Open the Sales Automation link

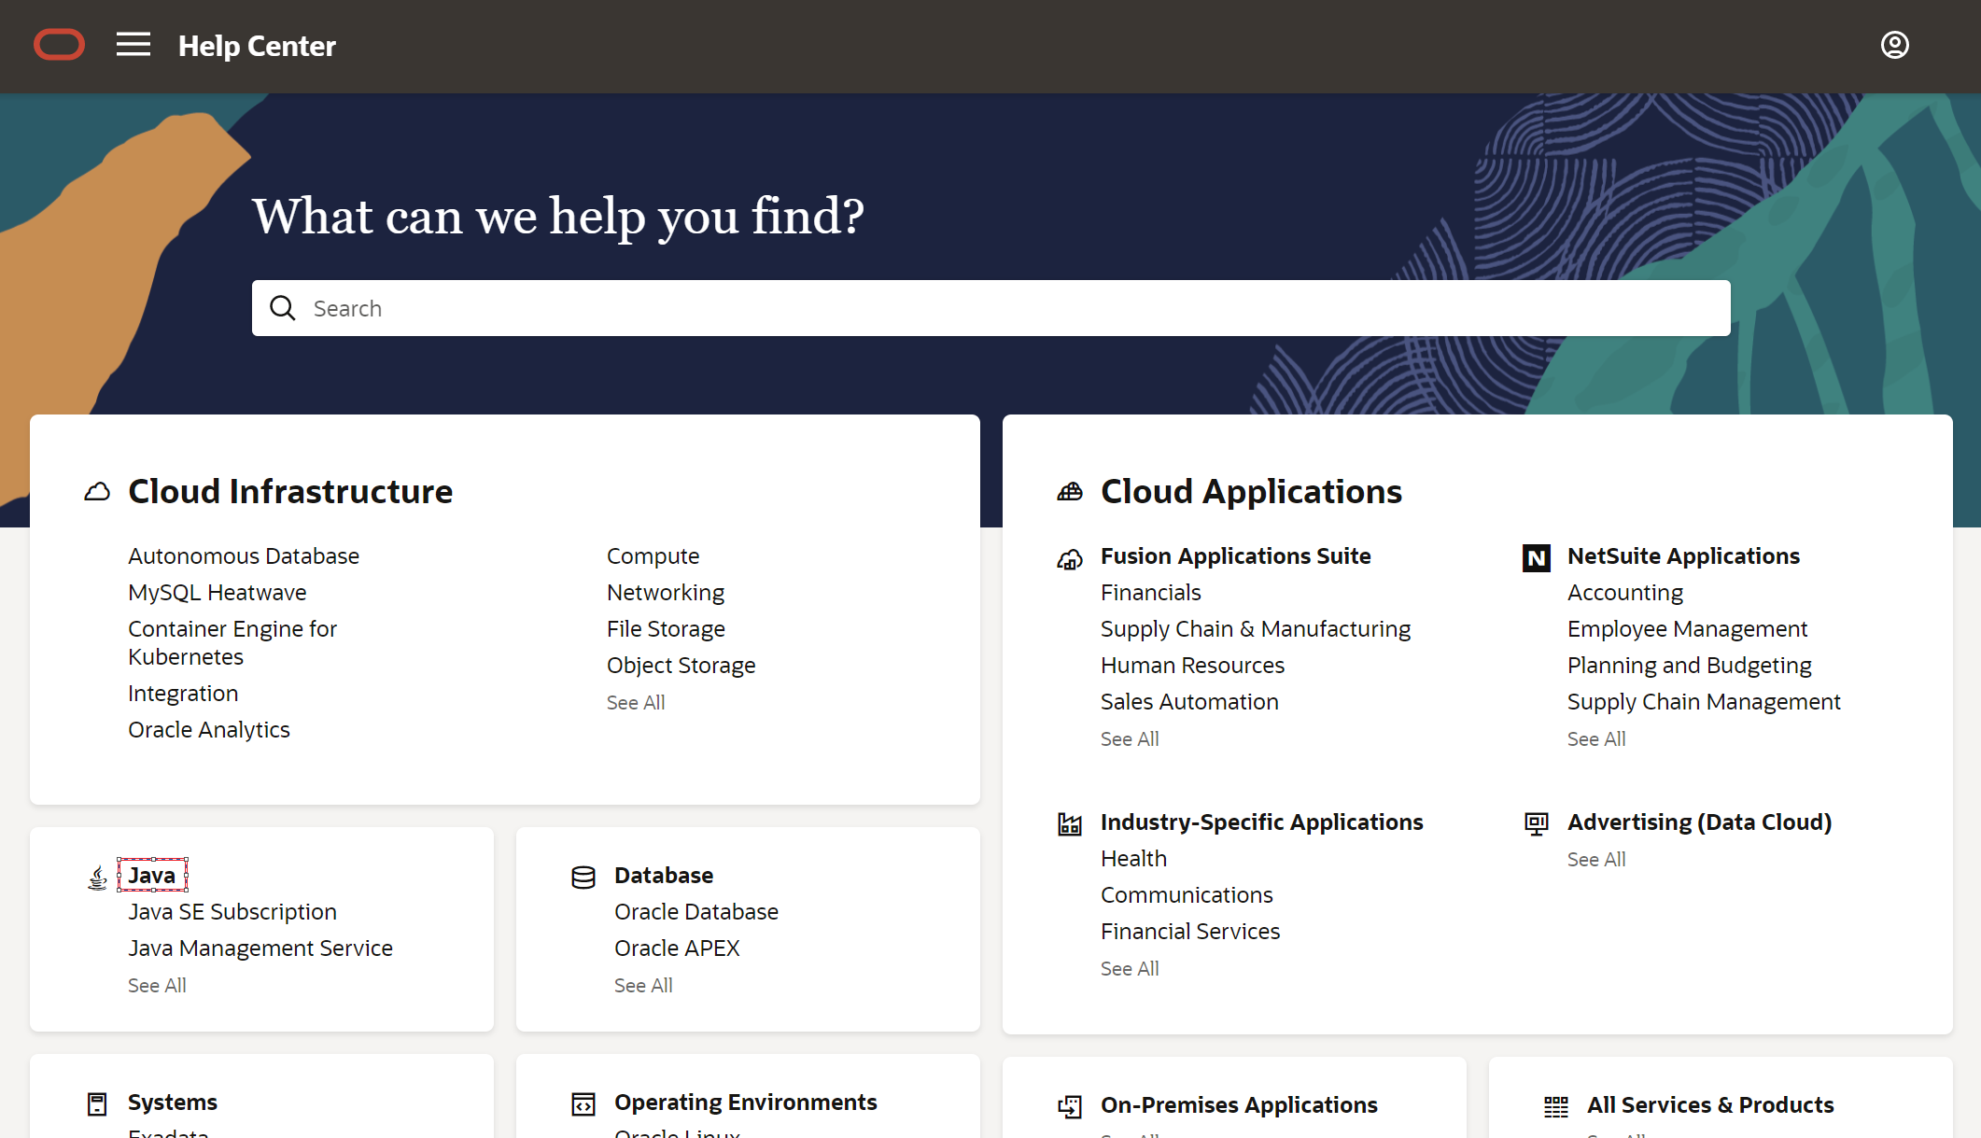coord(1189,702)
